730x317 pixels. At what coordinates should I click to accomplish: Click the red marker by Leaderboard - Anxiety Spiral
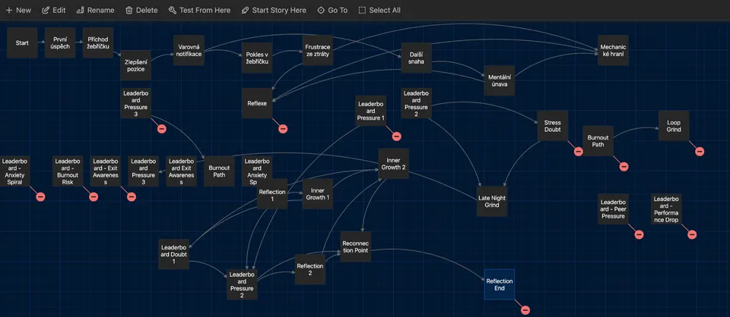coord(40,196)
